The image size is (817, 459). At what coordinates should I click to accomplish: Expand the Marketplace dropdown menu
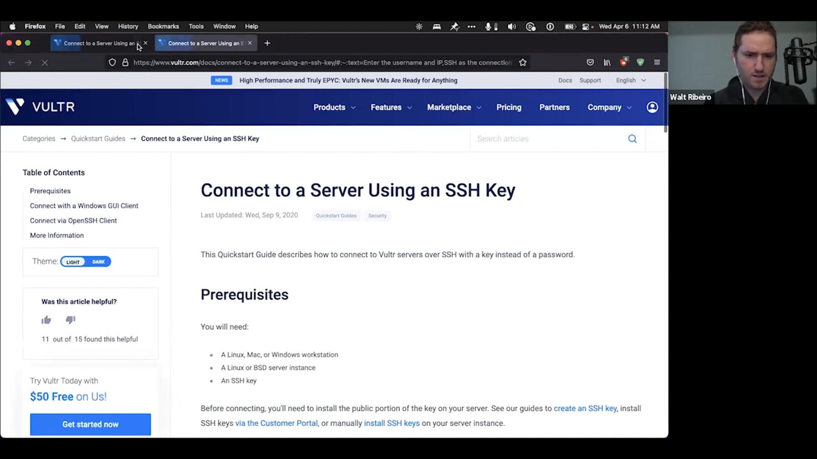pos(454,108)
